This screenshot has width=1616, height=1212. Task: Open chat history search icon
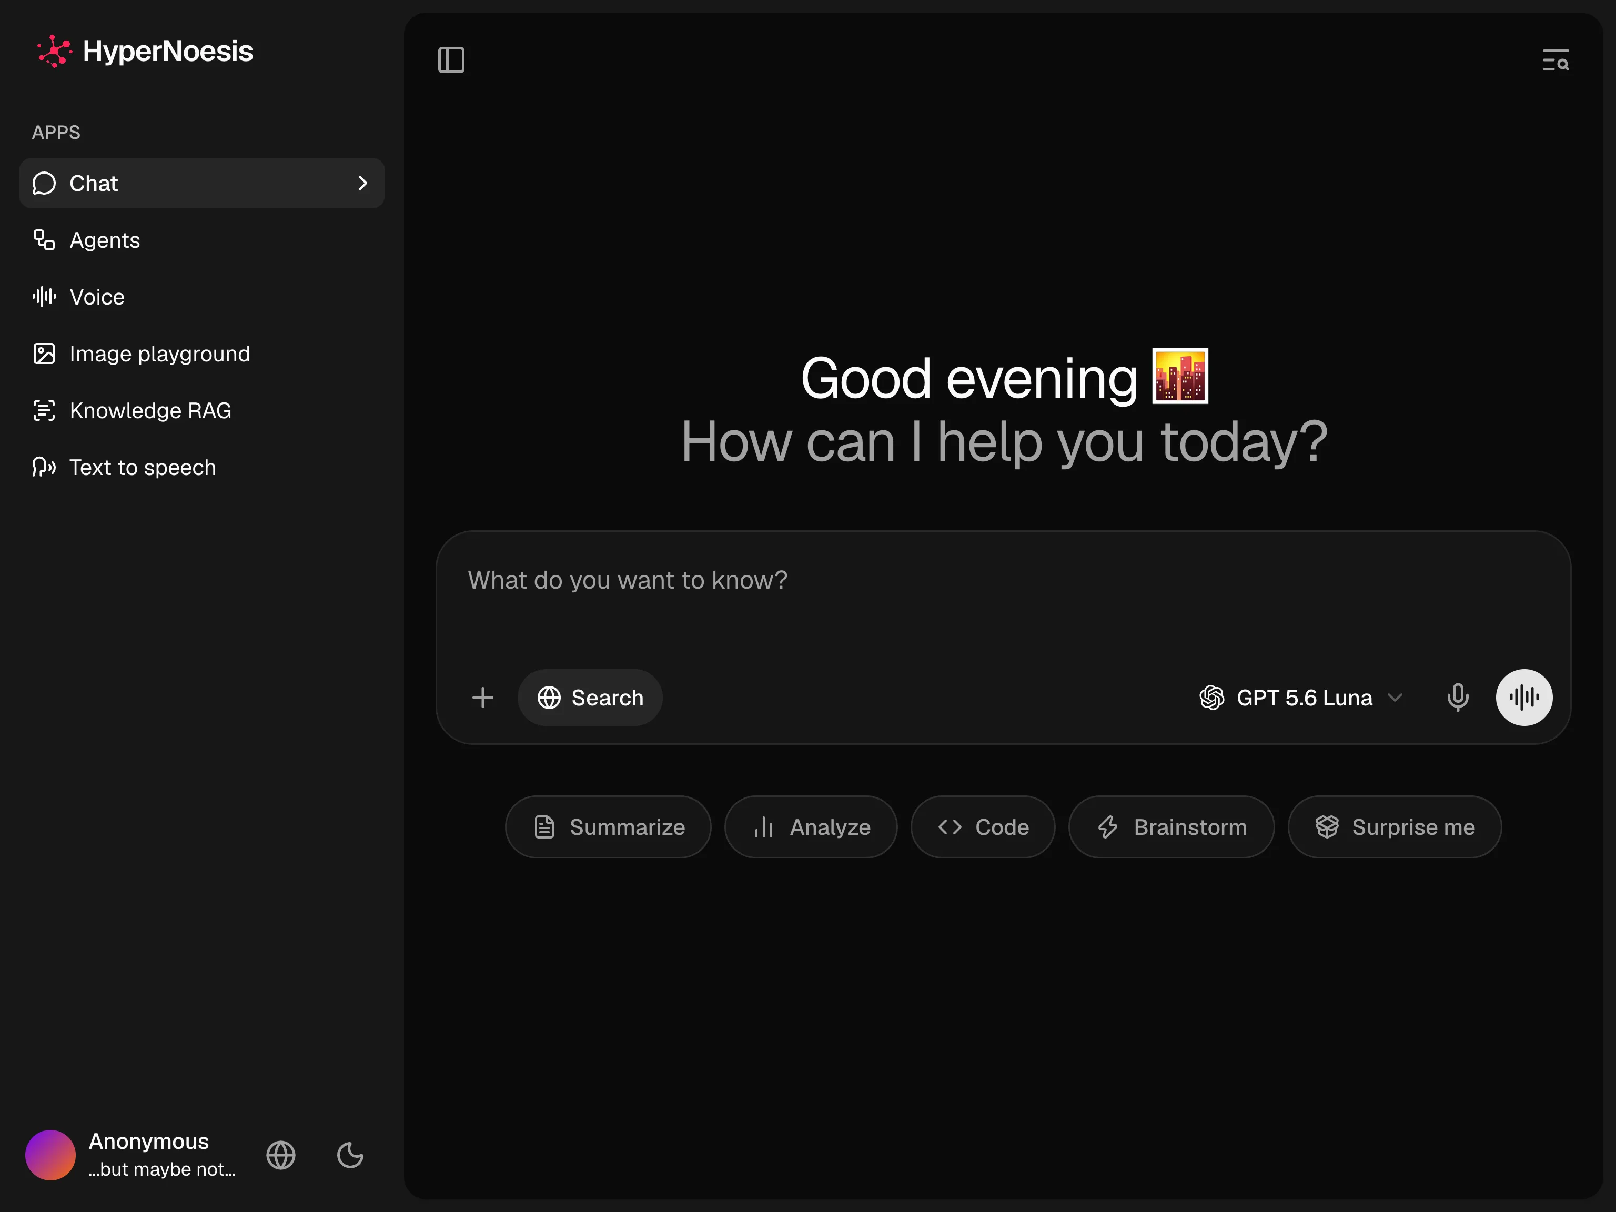1556,60
